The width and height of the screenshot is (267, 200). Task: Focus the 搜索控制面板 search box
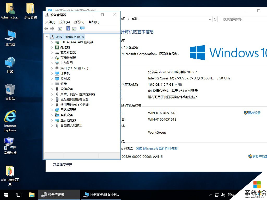[244, 19]
